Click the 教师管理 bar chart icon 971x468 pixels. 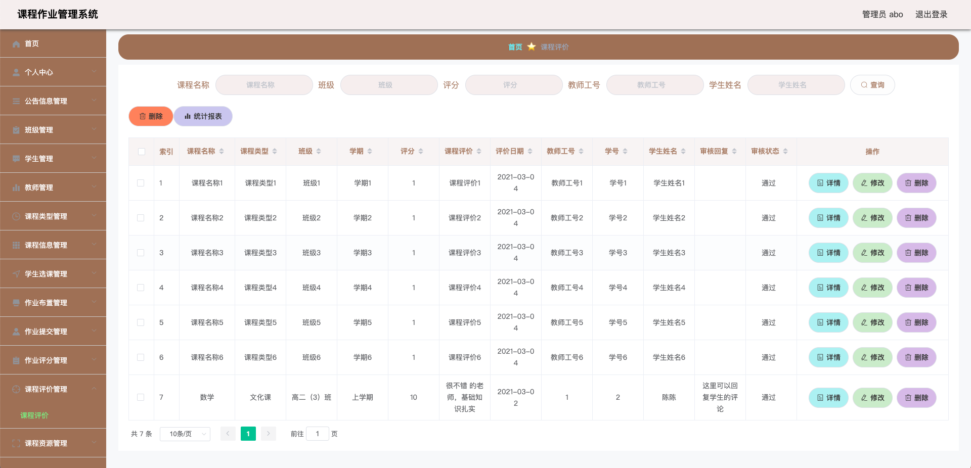click(16, 188)
